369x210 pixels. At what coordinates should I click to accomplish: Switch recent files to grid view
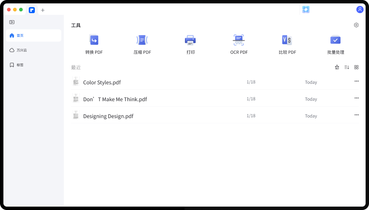(356, 67)
